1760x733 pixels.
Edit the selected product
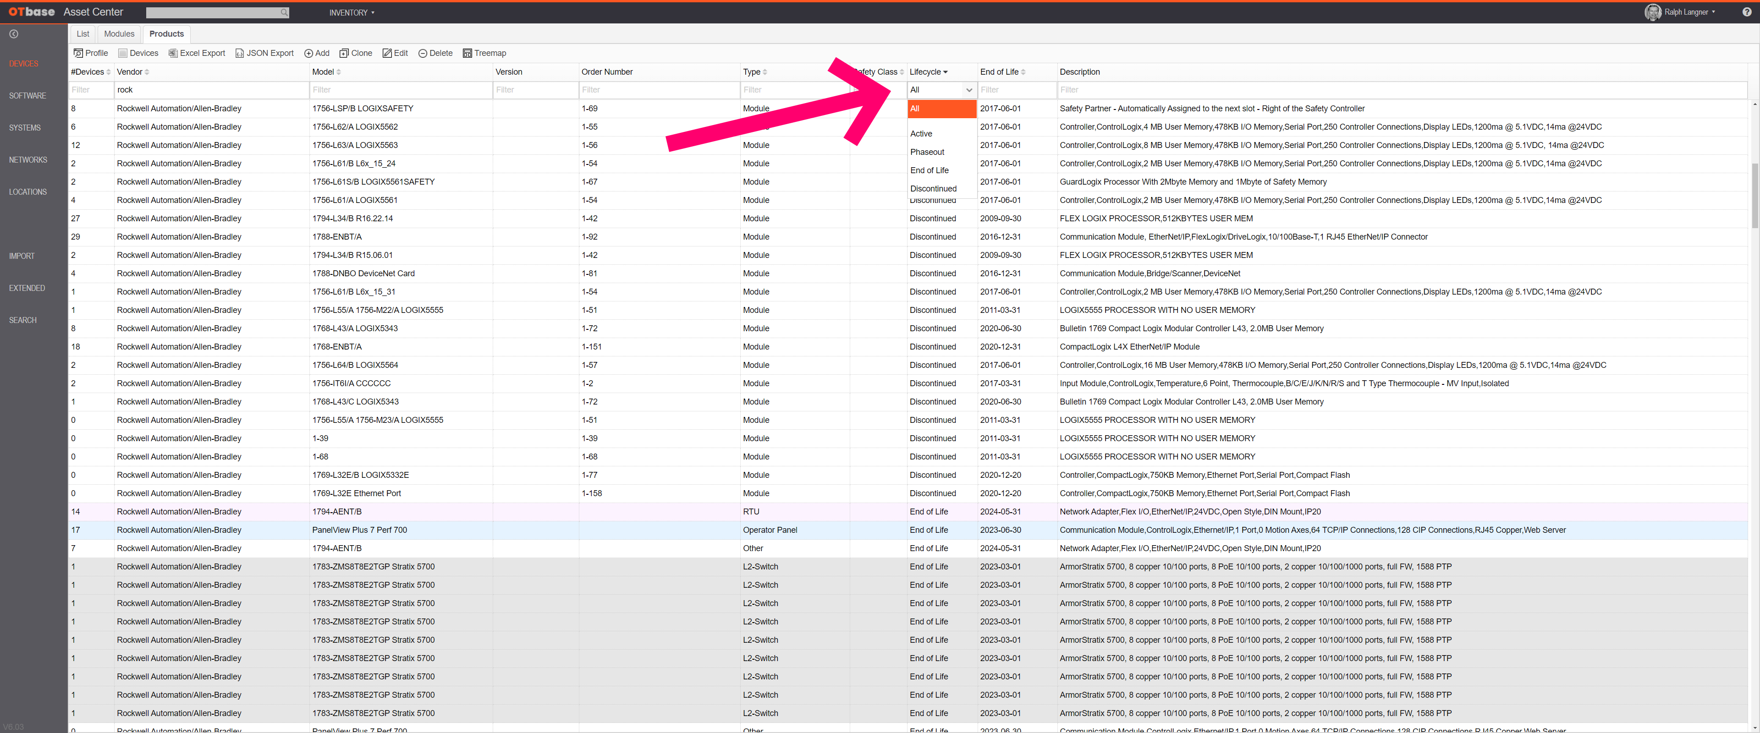[x=395, y=53]
